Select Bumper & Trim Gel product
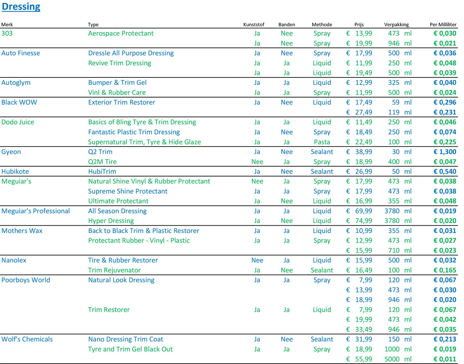This screenshot has width=464, height=364. (x=117, y=83)
